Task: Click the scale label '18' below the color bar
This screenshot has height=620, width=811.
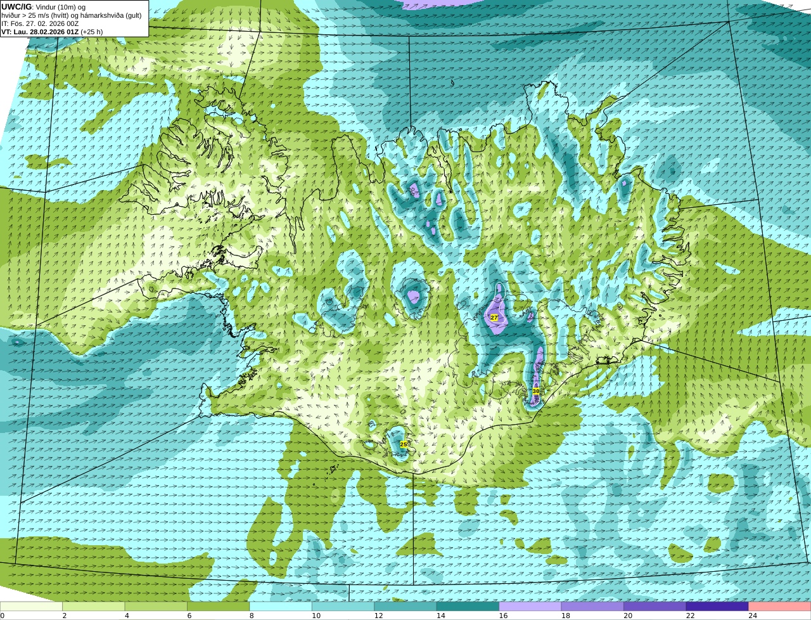Action: tap(566, 615)
